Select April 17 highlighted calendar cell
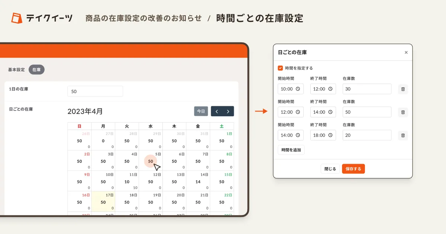The width and height of the screenshot is (446, 234). point(103,202)
